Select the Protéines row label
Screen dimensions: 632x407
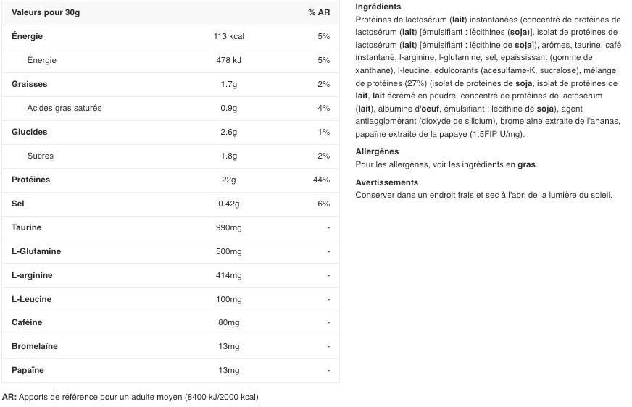(31, 180)
